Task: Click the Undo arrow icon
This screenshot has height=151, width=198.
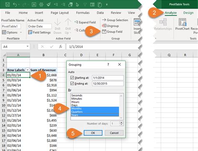Action: [x=15, y=5]
